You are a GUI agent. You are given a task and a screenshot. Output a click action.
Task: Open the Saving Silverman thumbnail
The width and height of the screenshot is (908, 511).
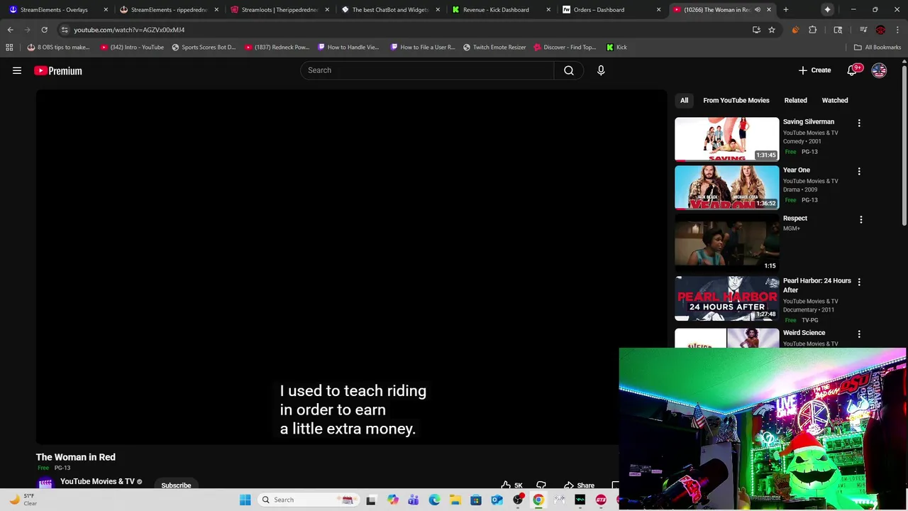[x=726, y=139]
